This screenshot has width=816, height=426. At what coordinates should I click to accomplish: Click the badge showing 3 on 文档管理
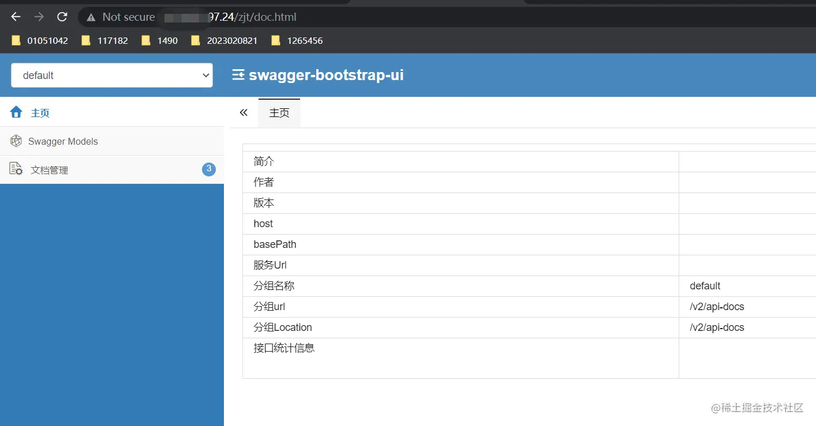click(x=209, y=169)
